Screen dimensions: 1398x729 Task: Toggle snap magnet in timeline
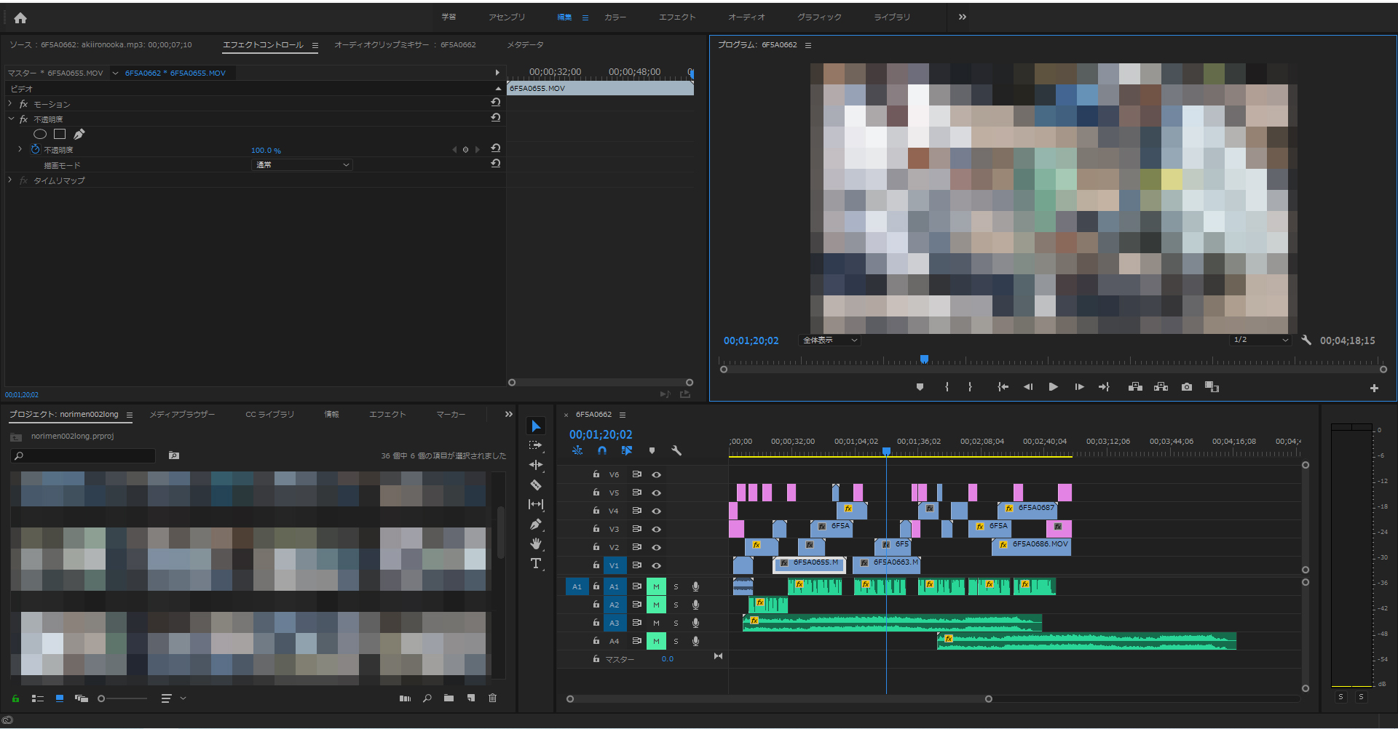601,450
